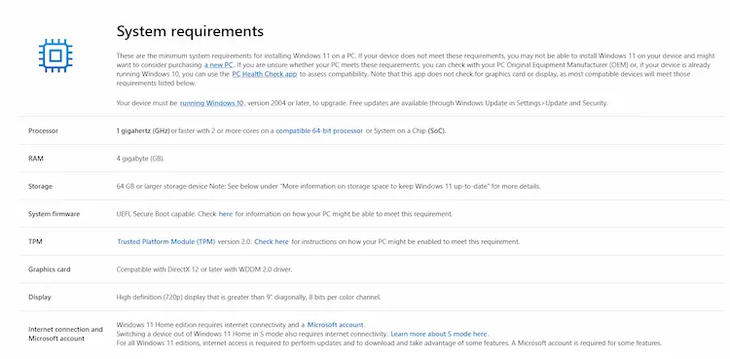Screen dimensions: 730x359
Task: Open the Microsoft account link
Action: 335,325
